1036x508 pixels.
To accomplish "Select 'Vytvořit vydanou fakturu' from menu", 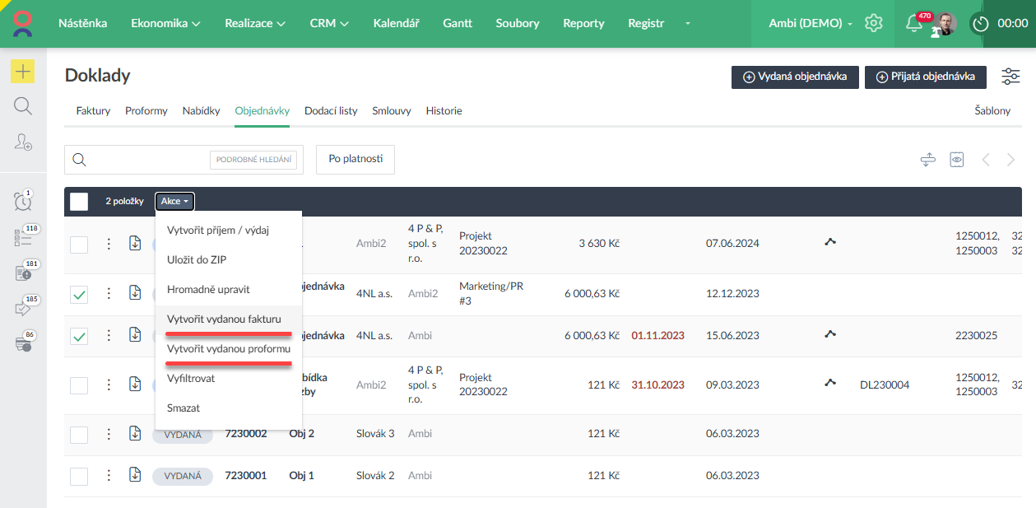I will [x=224, y=319].
